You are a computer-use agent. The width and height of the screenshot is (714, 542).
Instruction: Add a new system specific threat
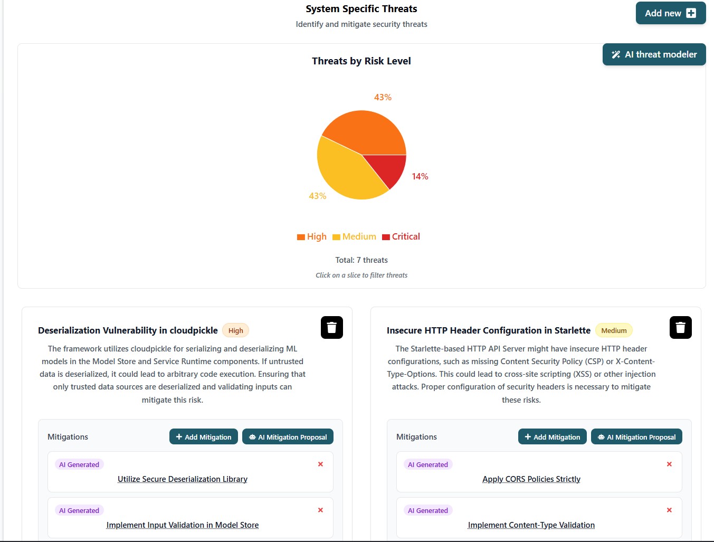[671, 13]
